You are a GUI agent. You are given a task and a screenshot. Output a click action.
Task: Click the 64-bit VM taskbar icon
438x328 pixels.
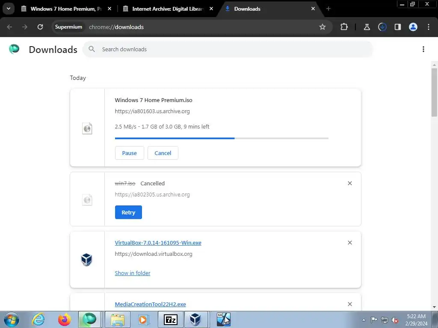tap(223, 319)
